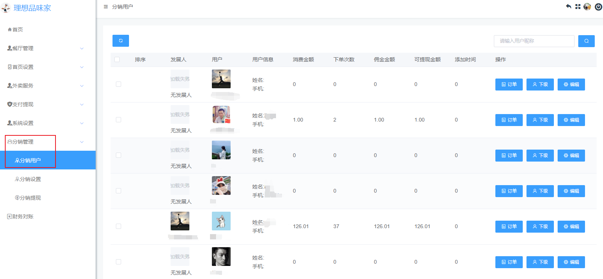Screen dimensions: 603x279
Task: Open the 餐厅管理 sidebar menu label
Action: click(23, 48)
